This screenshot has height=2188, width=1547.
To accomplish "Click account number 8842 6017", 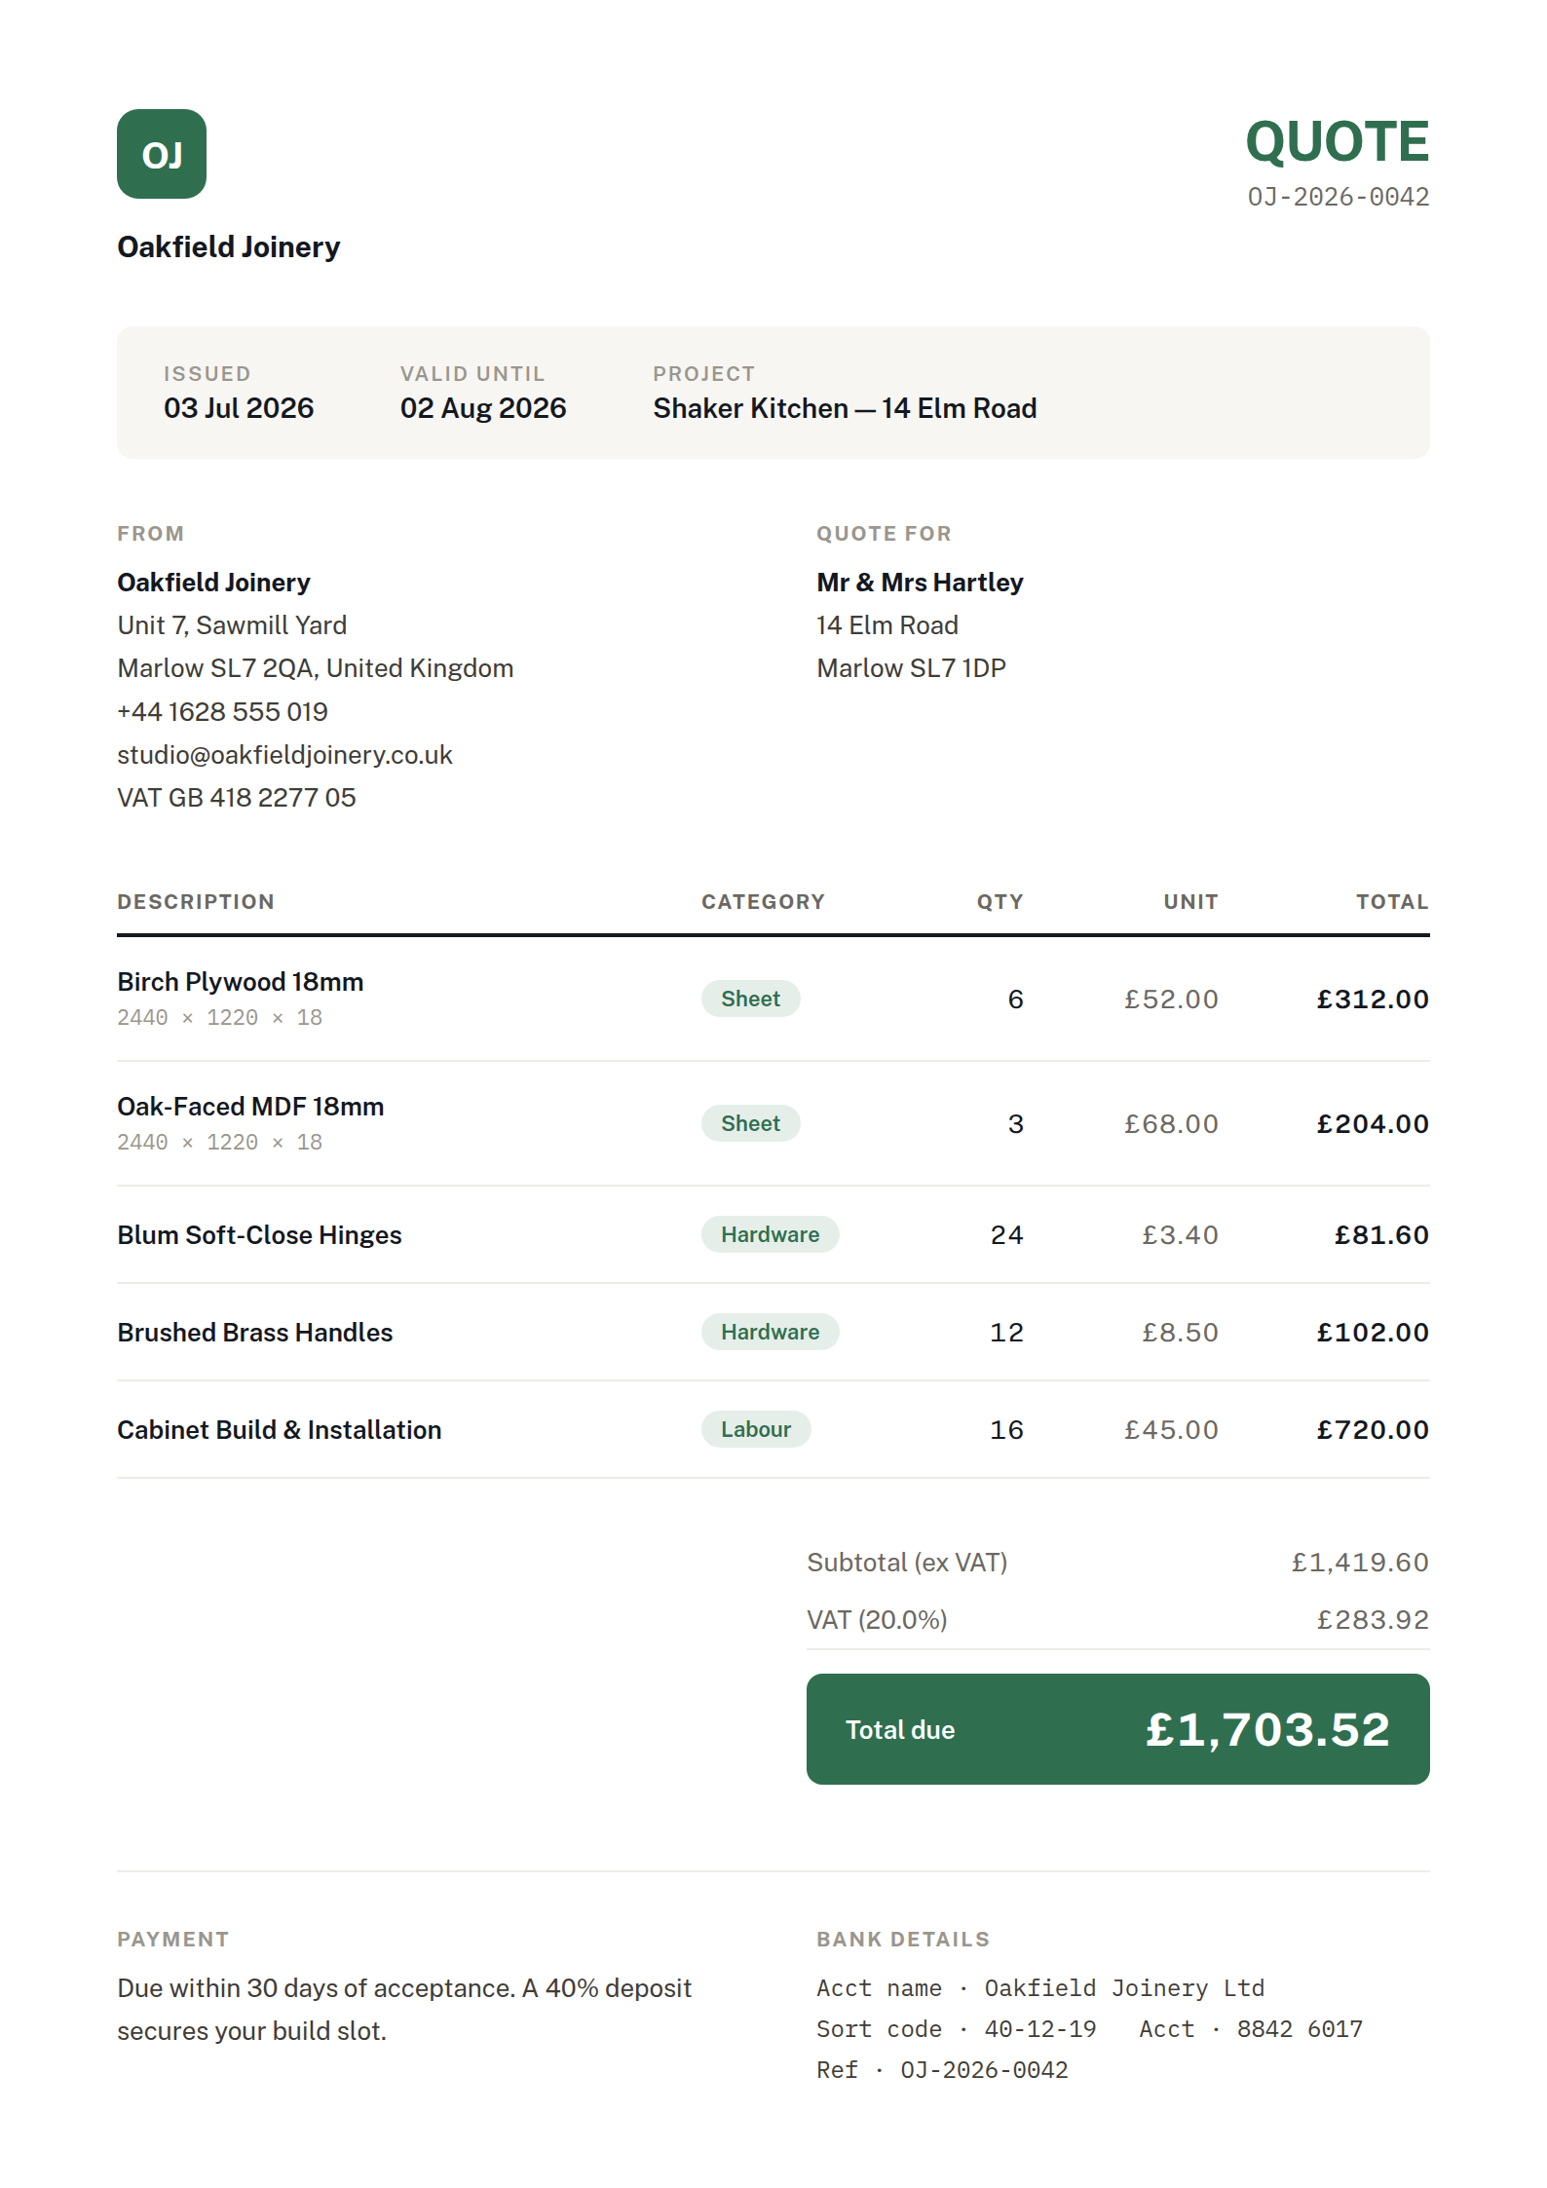I will [1300, 2029].
